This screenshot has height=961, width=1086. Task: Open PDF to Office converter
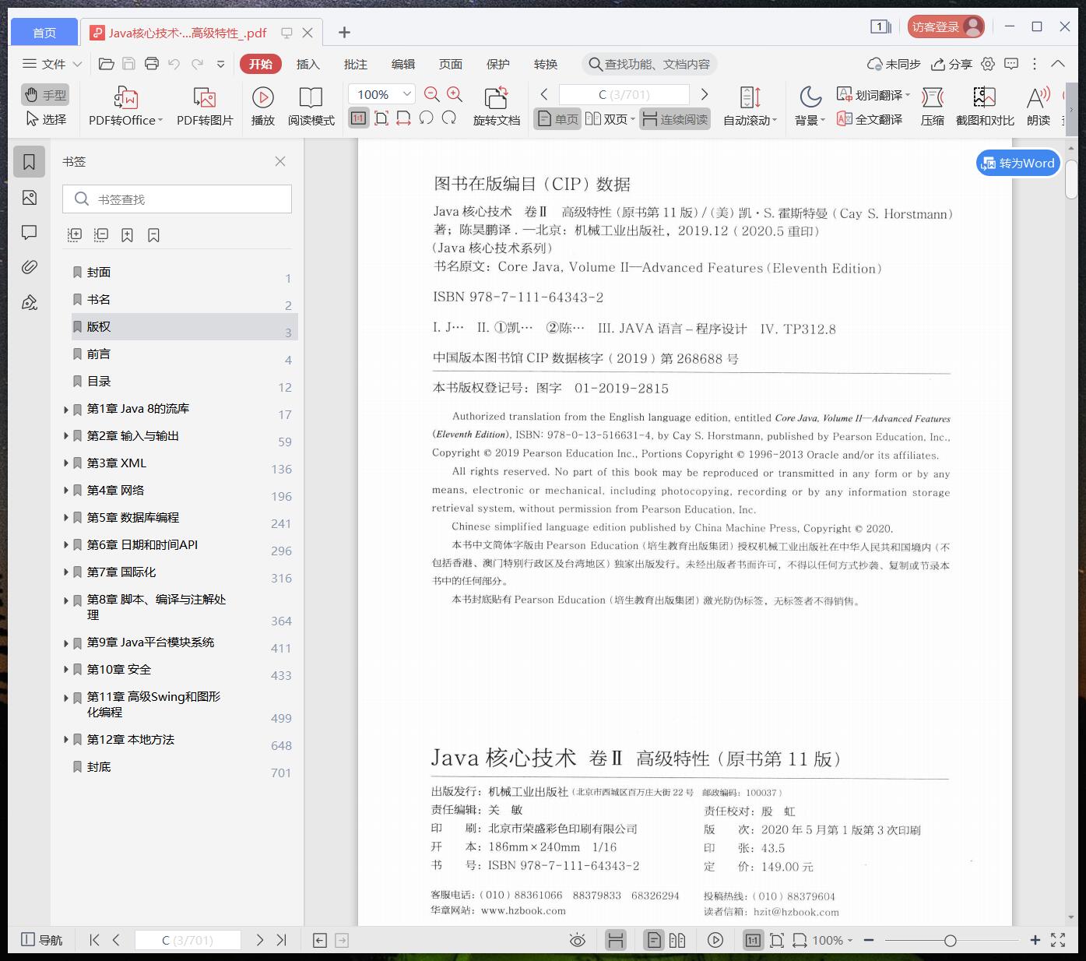[125, 106]
